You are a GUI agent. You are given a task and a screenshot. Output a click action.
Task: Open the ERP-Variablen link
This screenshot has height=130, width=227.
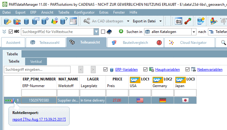tap(127, 70)
